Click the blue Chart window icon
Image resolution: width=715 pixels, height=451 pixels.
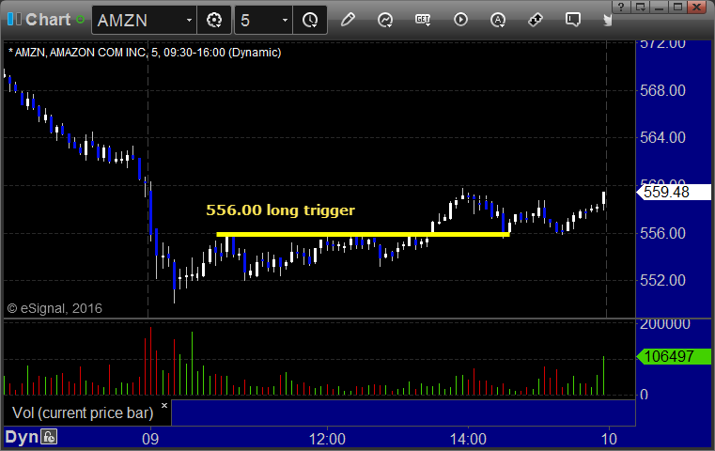click(x=14, y=20)
